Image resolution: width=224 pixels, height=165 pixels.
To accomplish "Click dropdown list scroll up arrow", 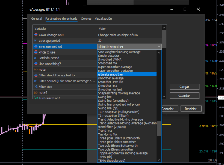I will point(159,52).
